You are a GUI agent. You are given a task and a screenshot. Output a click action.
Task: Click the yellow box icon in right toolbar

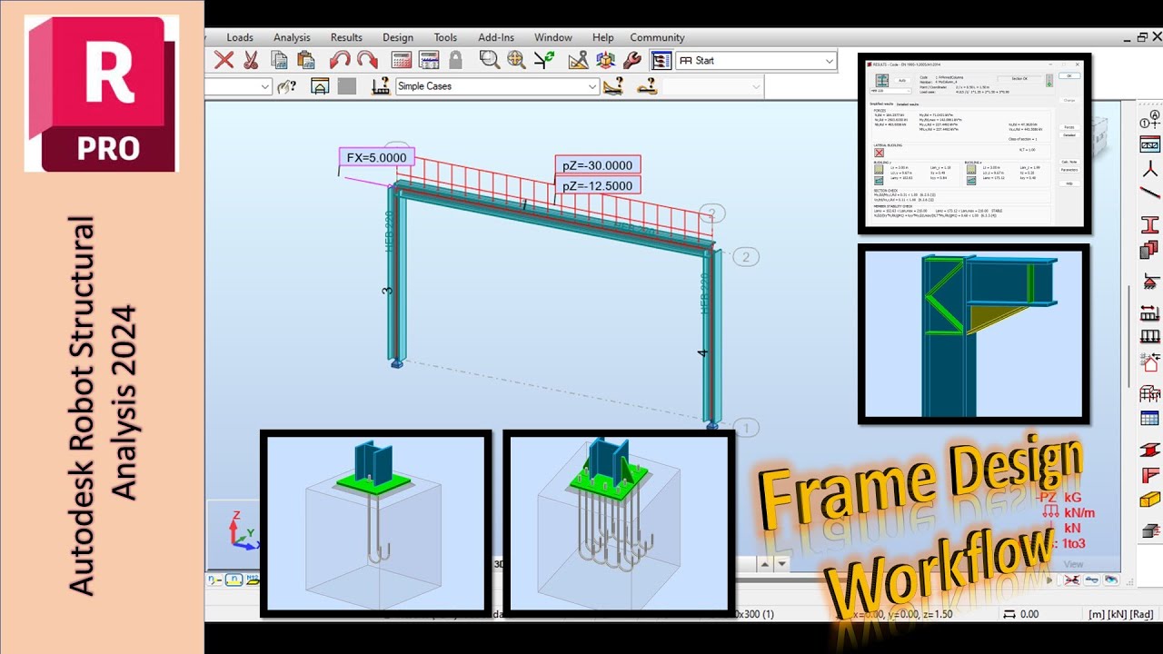pos(1149,499)
